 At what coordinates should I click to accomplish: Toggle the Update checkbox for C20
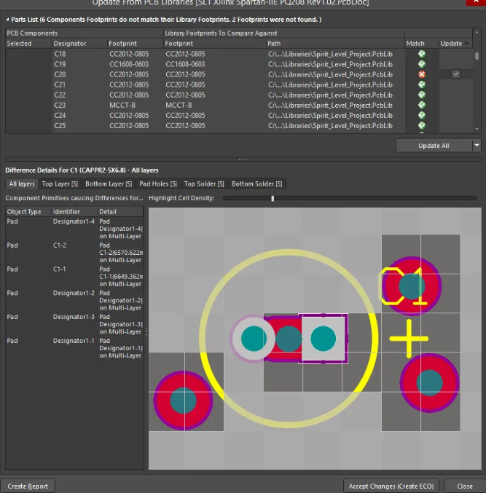point(455,74)
